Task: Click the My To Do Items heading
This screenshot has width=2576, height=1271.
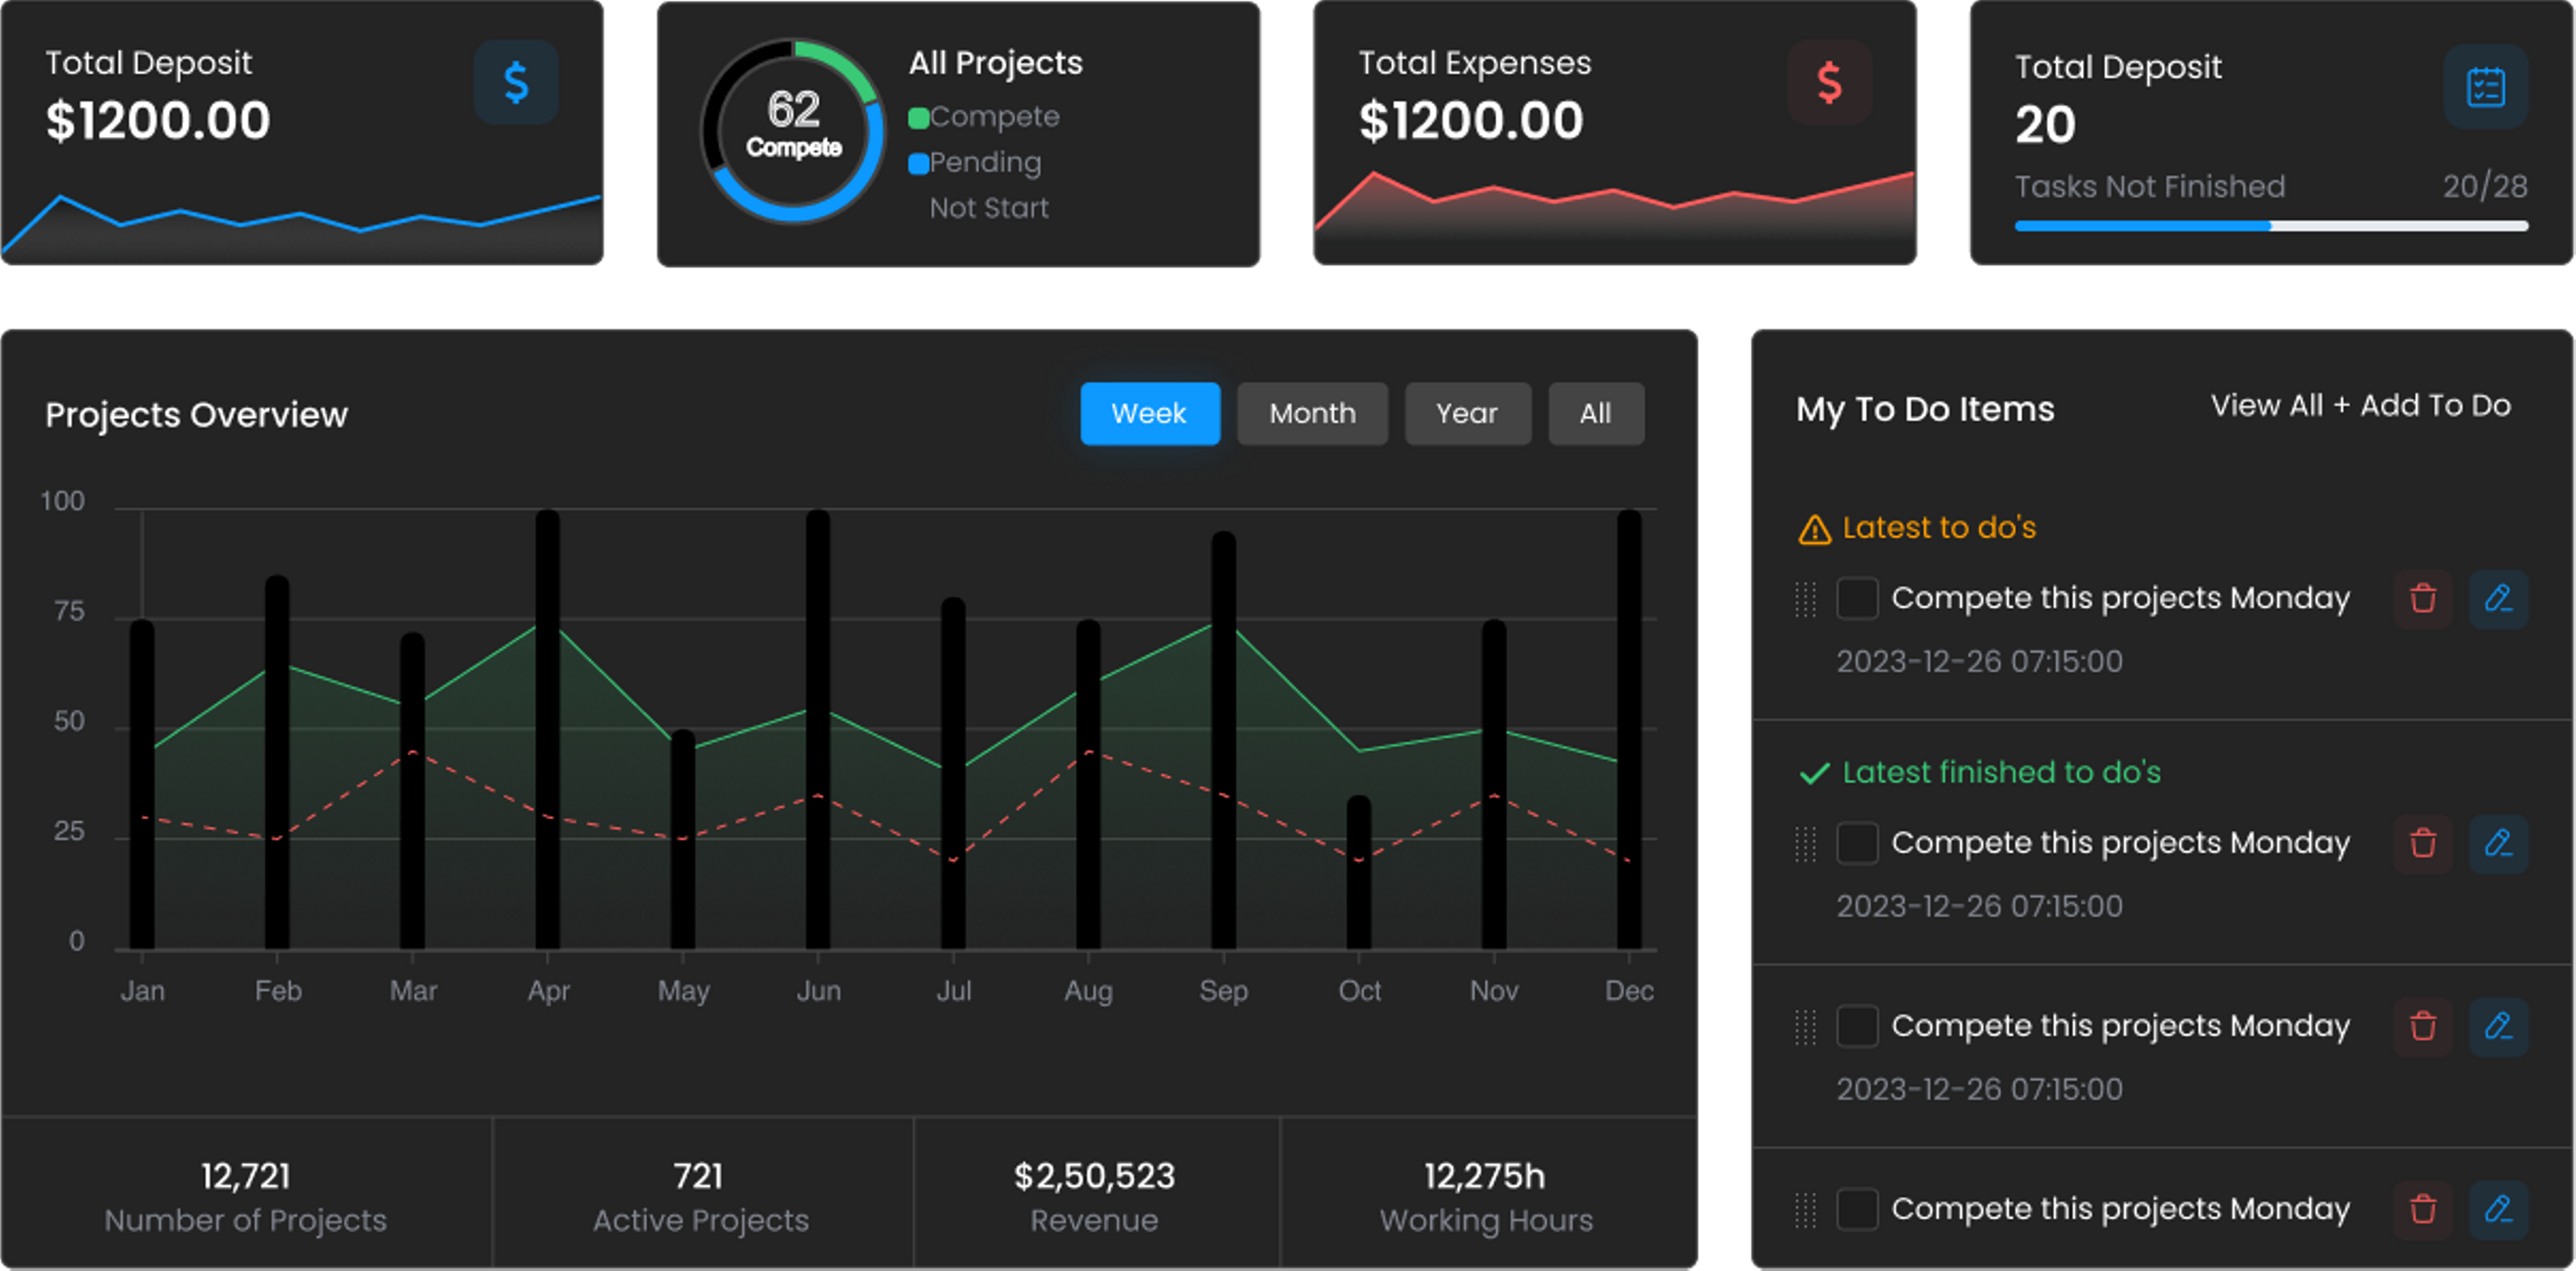Action: 1925,410
